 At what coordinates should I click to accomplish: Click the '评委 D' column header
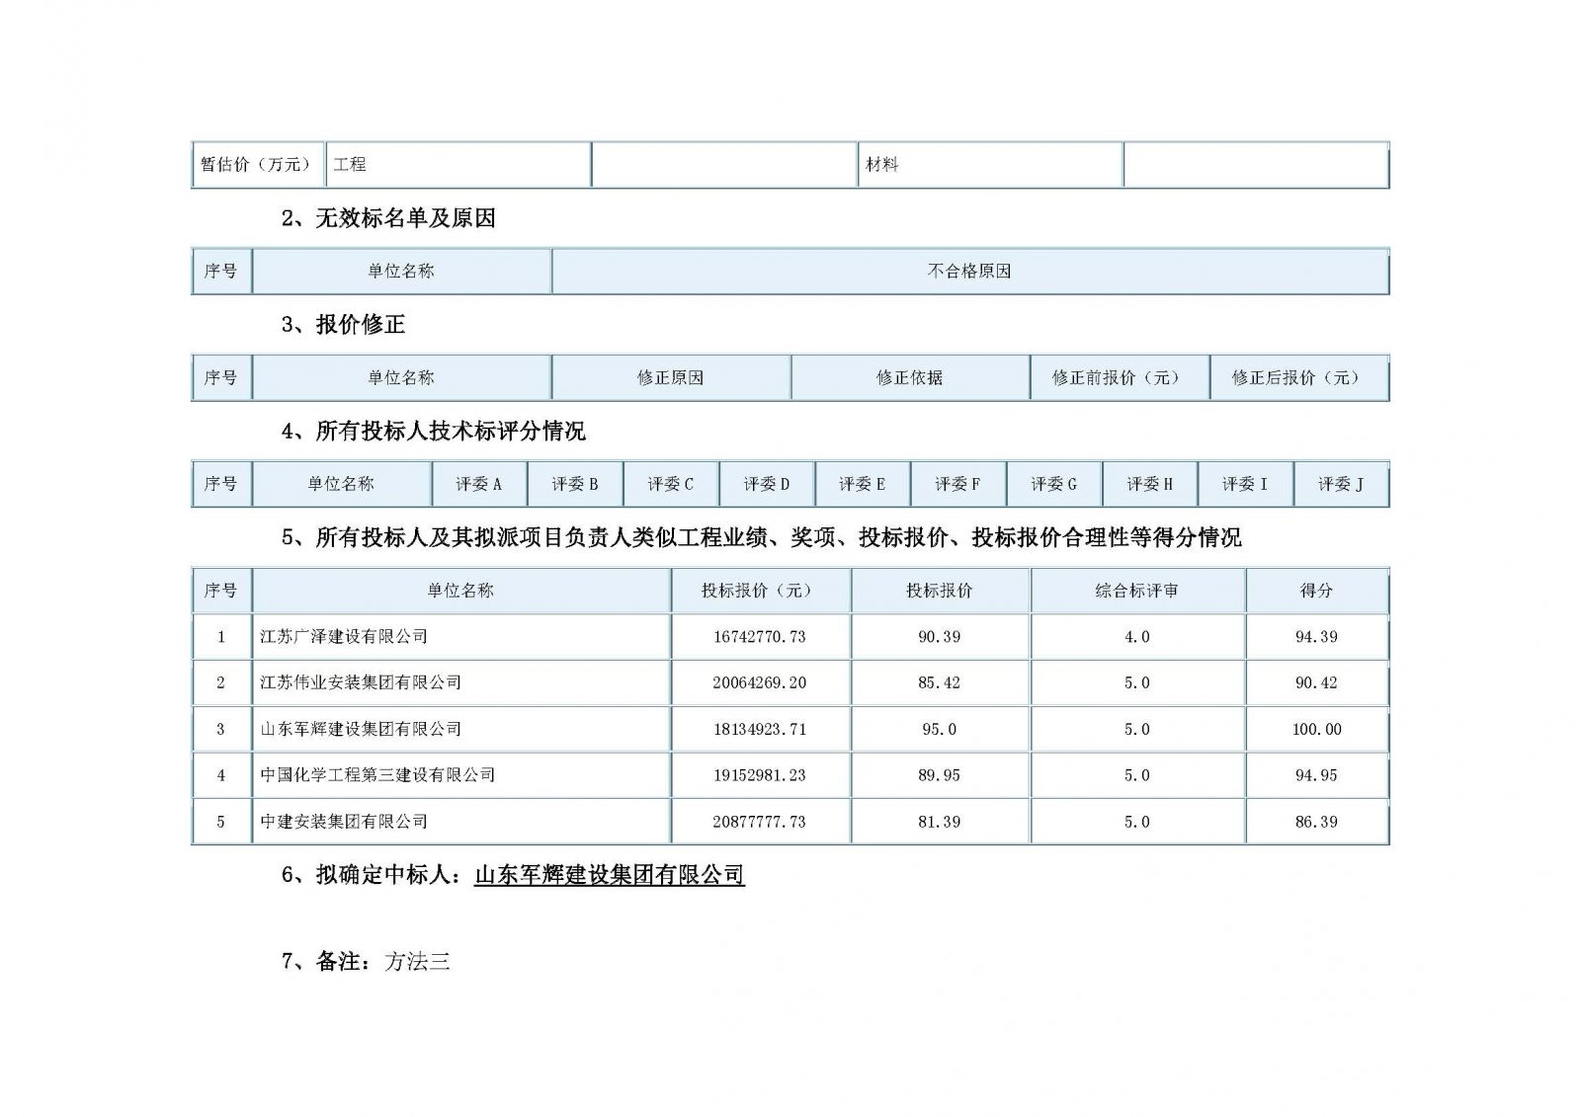(x=767, y=485)
